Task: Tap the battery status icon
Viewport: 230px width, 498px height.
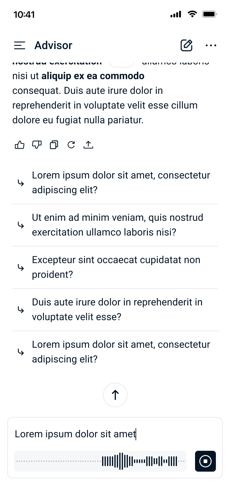Action: coord(209,14)
